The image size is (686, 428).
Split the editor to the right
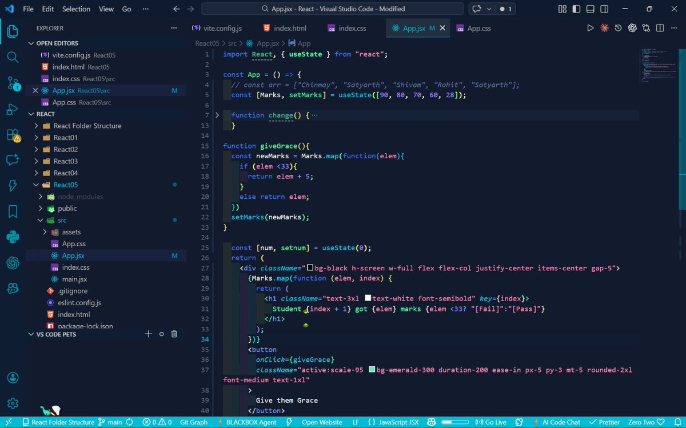tap(660, 28)
